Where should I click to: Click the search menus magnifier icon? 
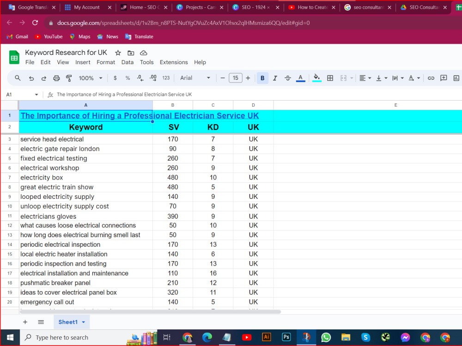pyautogui.click(x=18, y=78)
